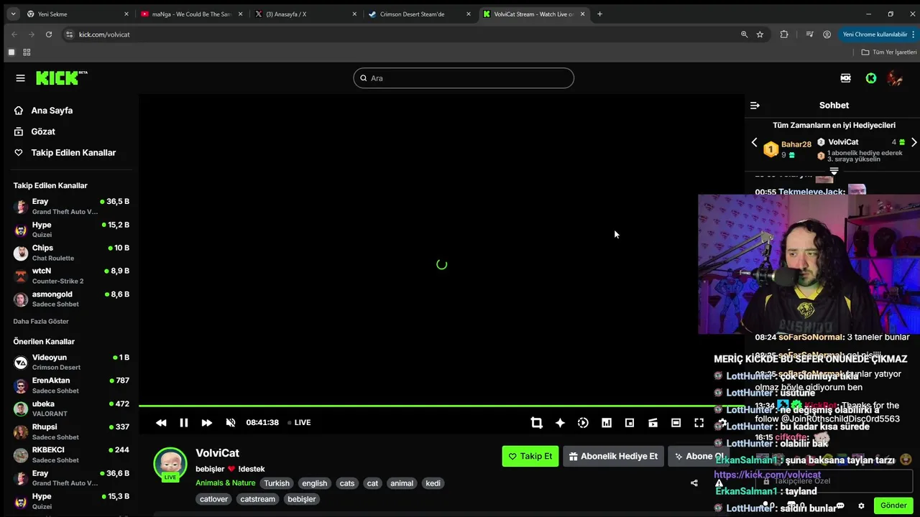Open a new browser tab

[600, 14]
